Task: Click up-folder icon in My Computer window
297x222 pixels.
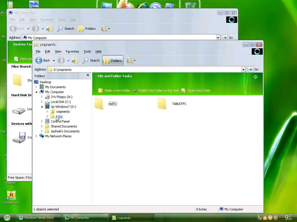Action: pyautogui.click(x=49, y=29)
